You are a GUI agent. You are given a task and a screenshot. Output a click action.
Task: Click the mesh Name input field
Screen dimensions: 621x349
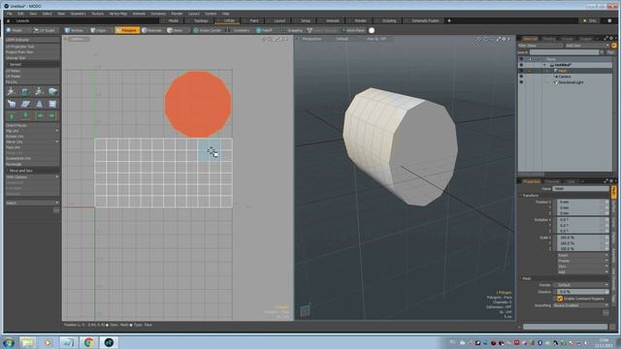click(x=580, y=189)
